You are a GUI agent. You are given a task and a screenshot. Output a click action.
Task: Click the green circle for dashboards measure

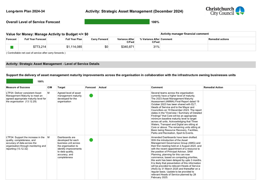(91, 140)
